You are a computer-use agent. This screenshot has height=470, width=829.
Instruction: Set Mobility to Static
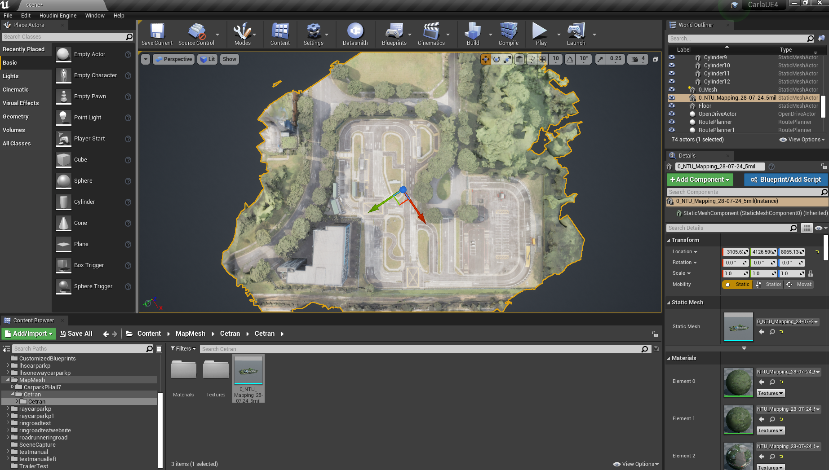737,285
